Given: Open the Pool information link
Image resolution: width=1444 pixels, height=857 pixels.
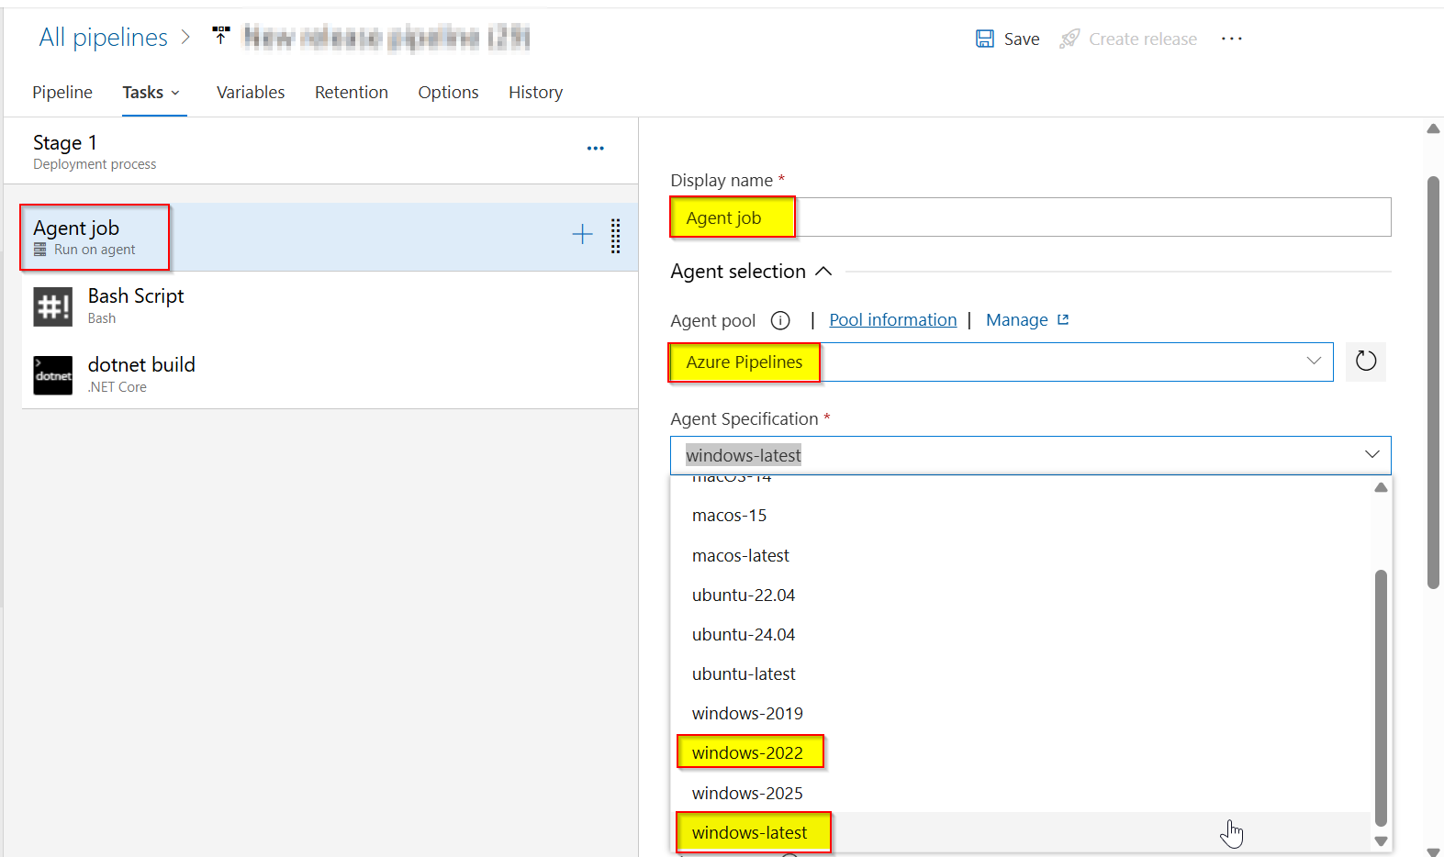Looking at the screenshot, I should [x=893, y=319].
